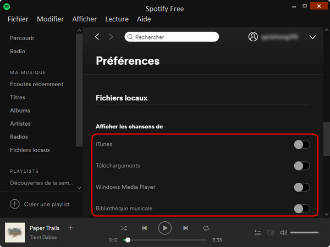Image resolution: width=330 pixels, height=247 pixels.
Task: Open Écoutés récemment
Action: point(37,84)
